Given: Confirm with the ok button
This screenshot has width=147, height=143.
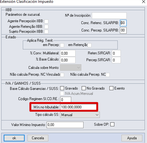Looking at the screenshot, I should pos(14,138).
